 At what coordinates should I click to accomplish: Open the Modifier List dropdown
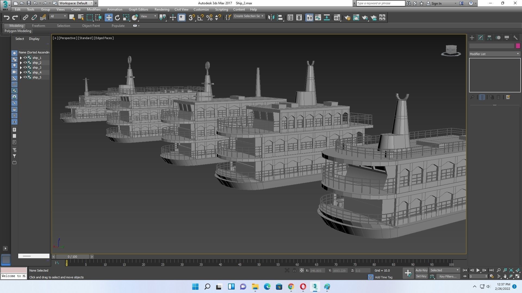(x=495, y=54)
